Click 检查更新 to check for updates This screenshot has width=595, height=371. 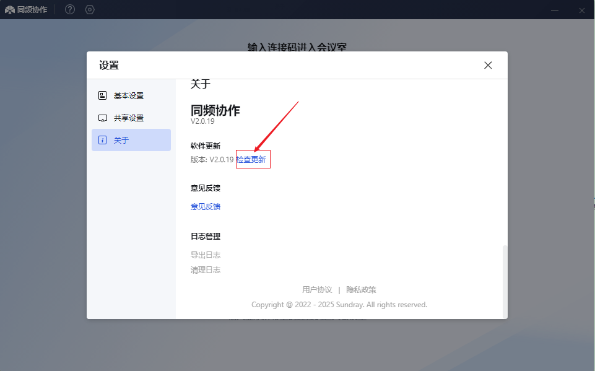click(x=251, y=159)
